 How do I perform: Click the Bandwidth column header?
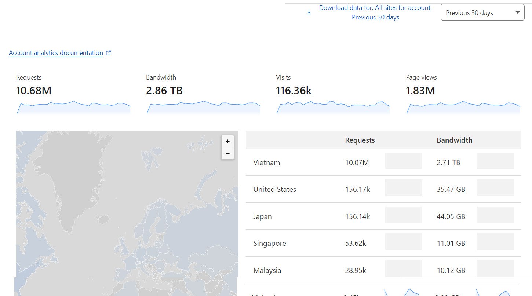coord(454,140)
